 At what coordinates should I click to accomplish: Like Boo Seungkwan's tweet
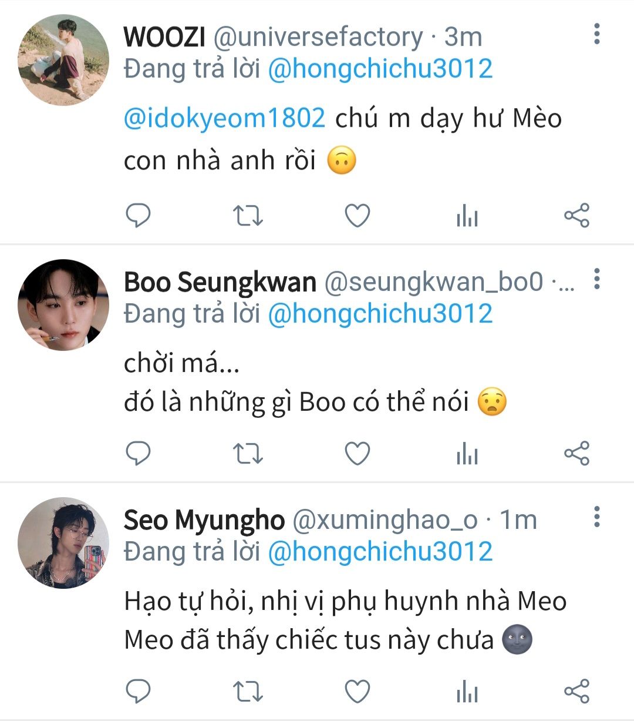357,454
